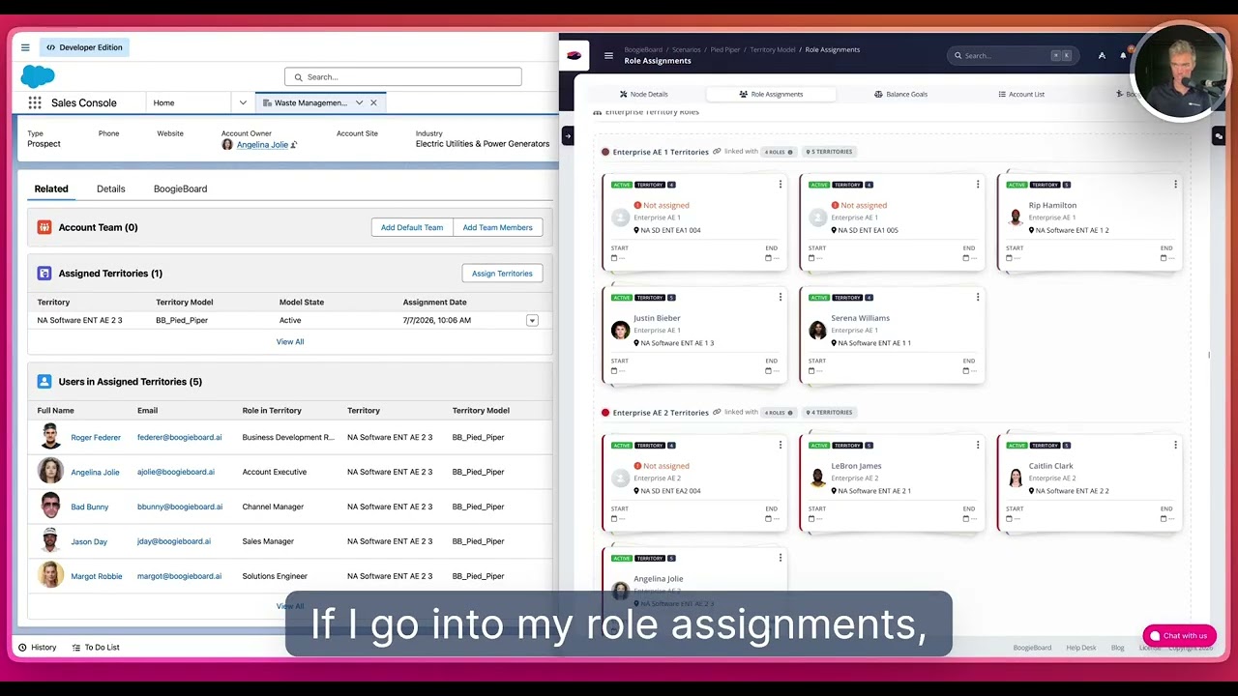
Task: Click the 4 TERRITORIES badge
Action: tap(829, 413)
